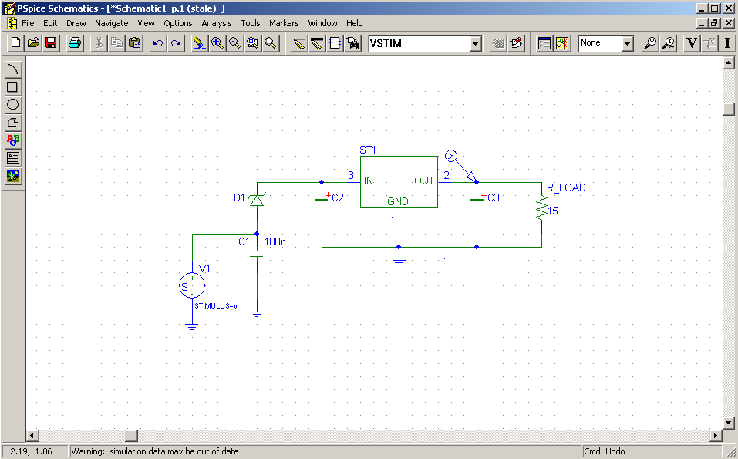This screenshot has width=738, height=459.
Task: Click the Draw Wire pencil tool
Action: (x=299, y=43)
